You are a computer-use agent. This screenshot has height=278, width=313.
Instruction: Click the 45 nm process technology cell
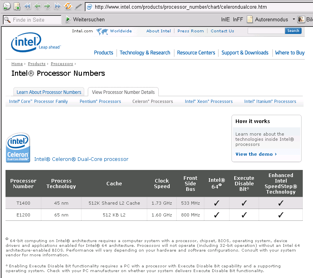point(61,203)
